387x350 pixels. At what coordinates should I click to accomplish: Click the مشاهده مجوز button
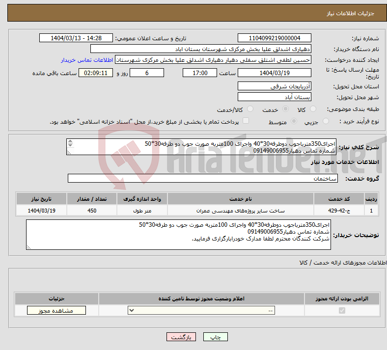(x=56, y=311)
